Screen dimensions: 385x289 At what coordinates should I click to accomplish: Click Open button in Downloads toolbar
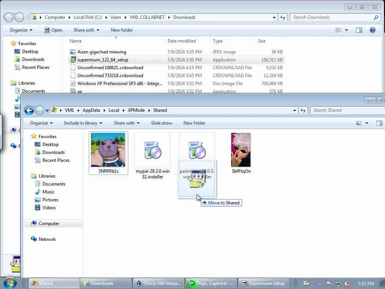point(53,30)
